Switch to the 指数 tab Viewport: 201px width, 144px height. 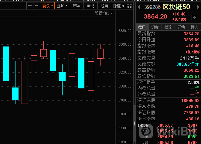168,27
